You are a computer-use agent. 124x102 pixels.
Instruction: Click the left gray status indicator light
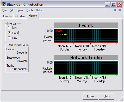(115, 10)
